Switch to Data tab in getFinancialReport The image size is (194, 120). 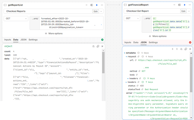coord(136,42)
